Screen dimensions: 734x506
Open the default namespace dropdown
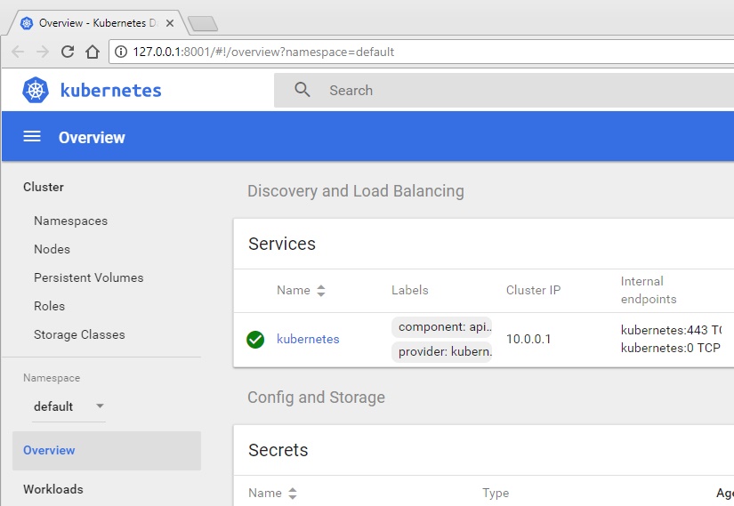tap(69, 406)
